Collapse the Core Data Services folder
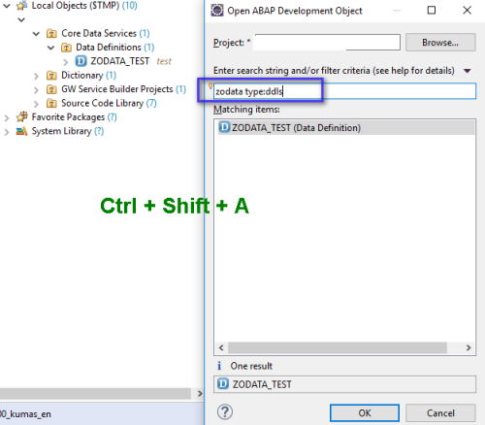 pos(36,34)
